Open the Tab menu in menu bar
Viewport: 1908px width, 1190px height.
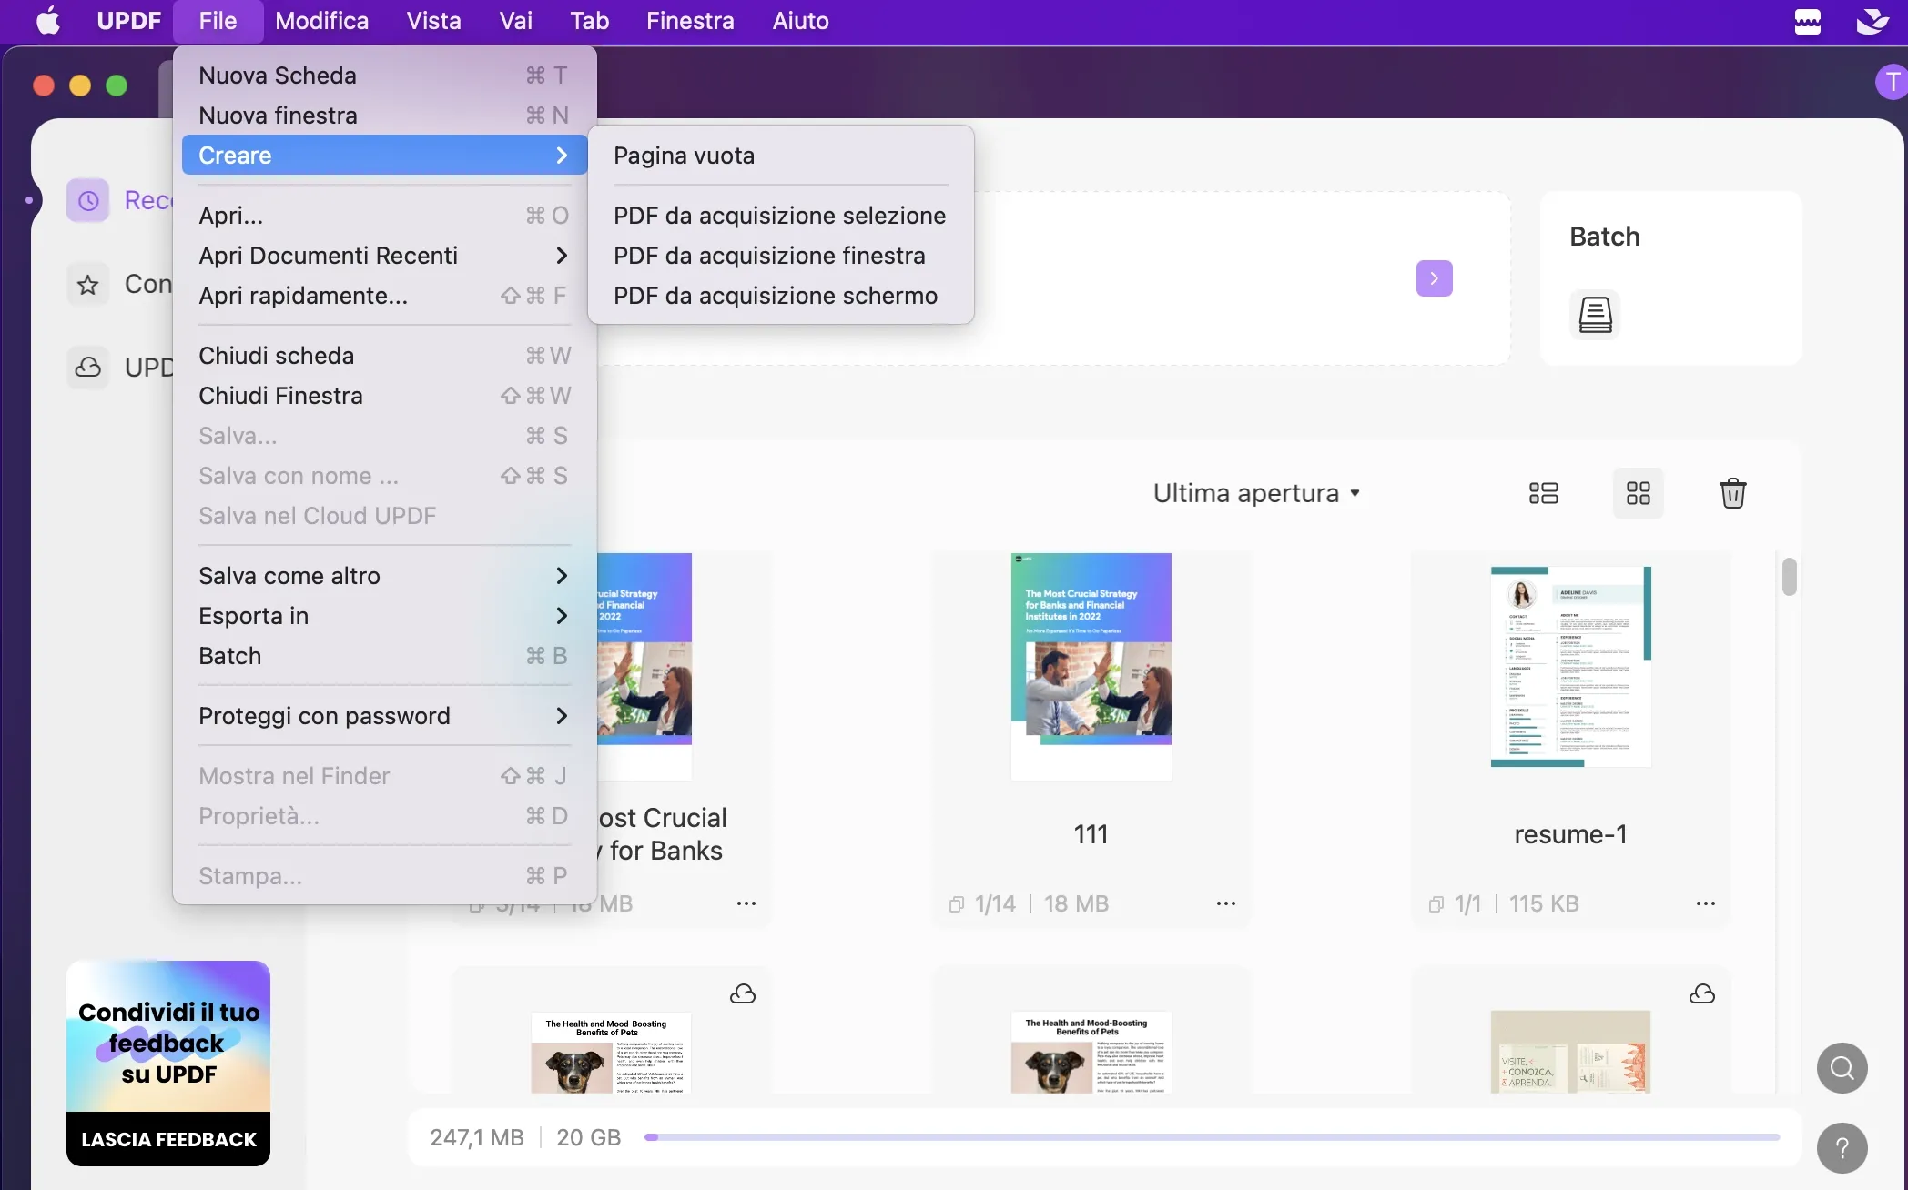click(589, 20)
